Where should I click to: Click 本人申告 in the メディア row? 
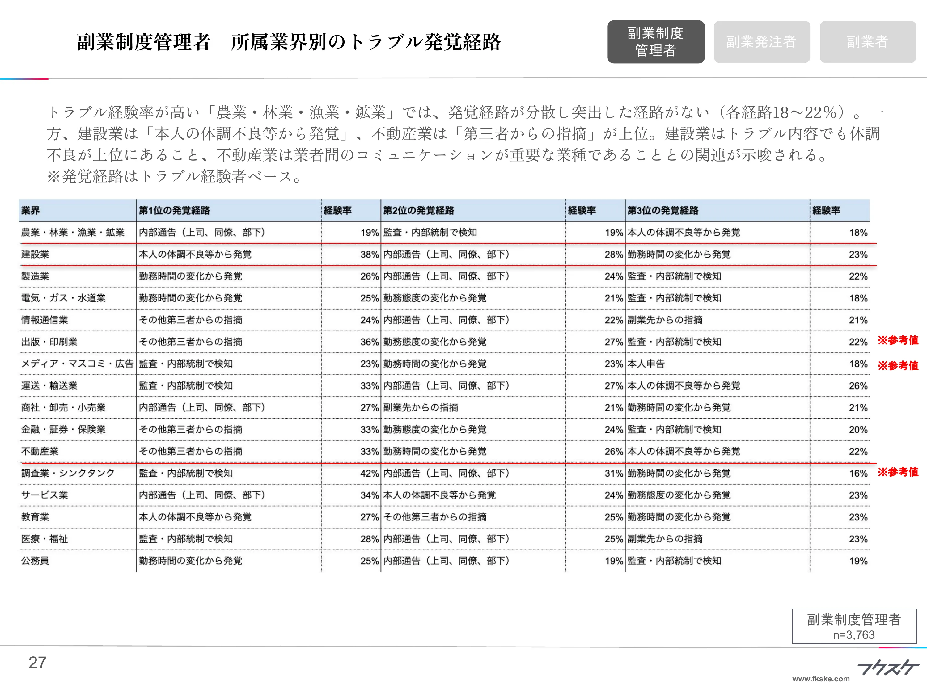[646, 364]
